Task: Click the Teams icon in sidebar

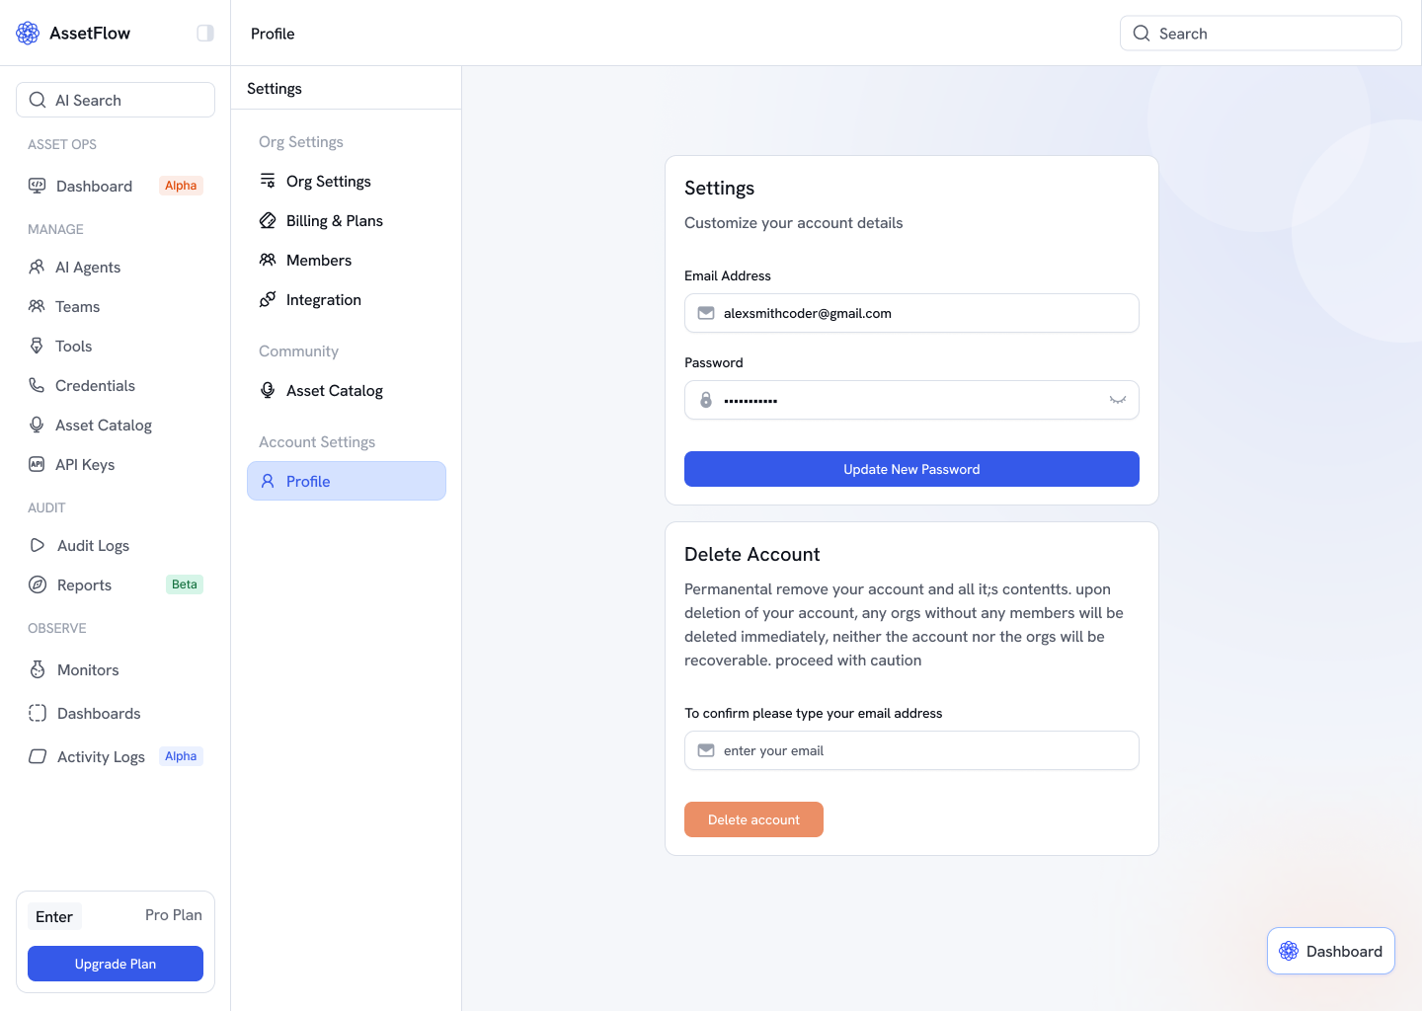Action: point(37,306)
